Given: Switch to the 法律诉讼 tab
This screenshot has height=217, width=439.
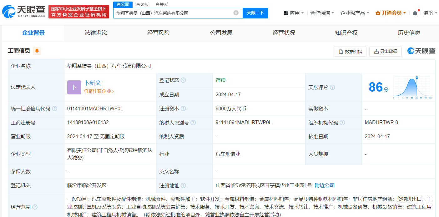Looking at the screenshot, I should click(96, 33).
